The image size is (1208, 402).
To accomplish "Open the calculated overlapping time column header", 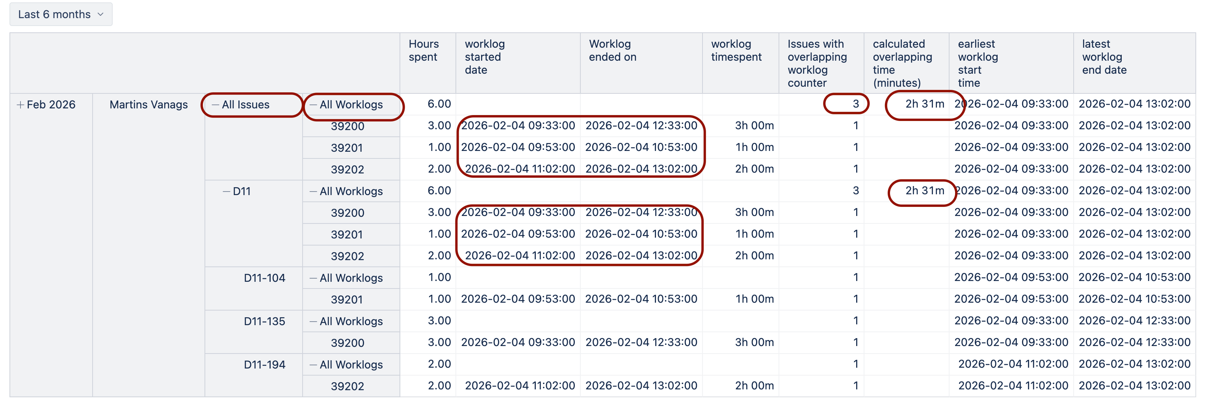I will 902,63.
